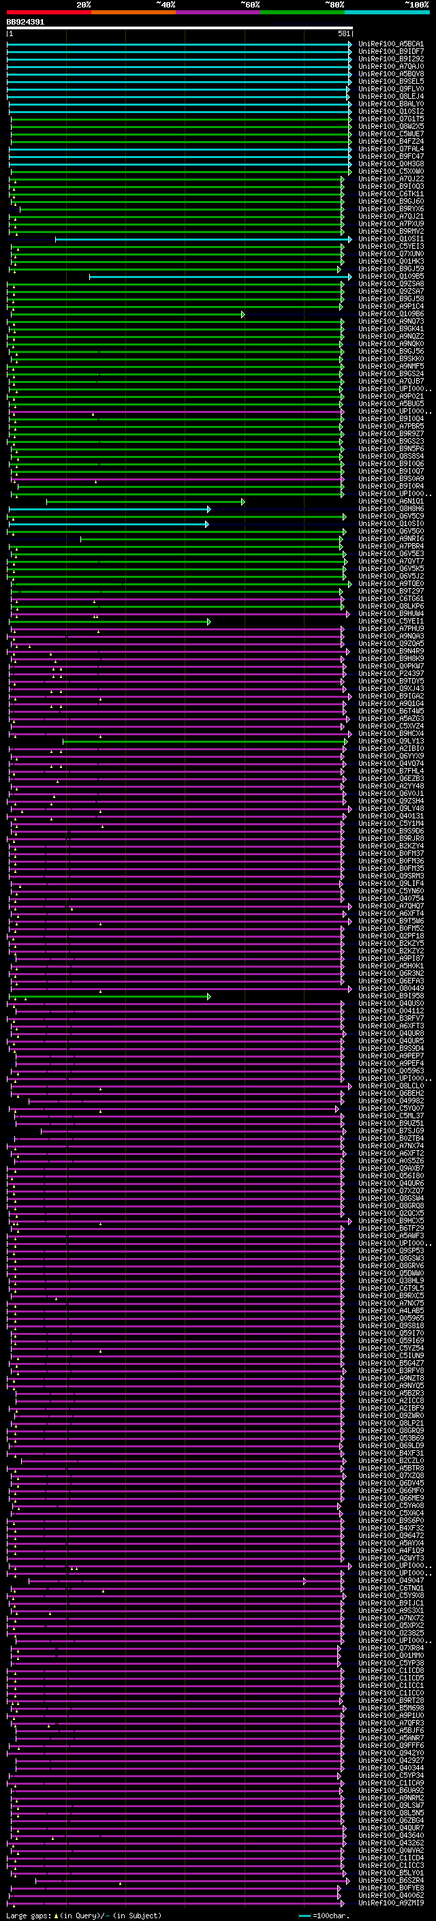Click hit label UniRef100_C5X0W0
Screen dimensions: 436x1921
click(x=391, y=172)
